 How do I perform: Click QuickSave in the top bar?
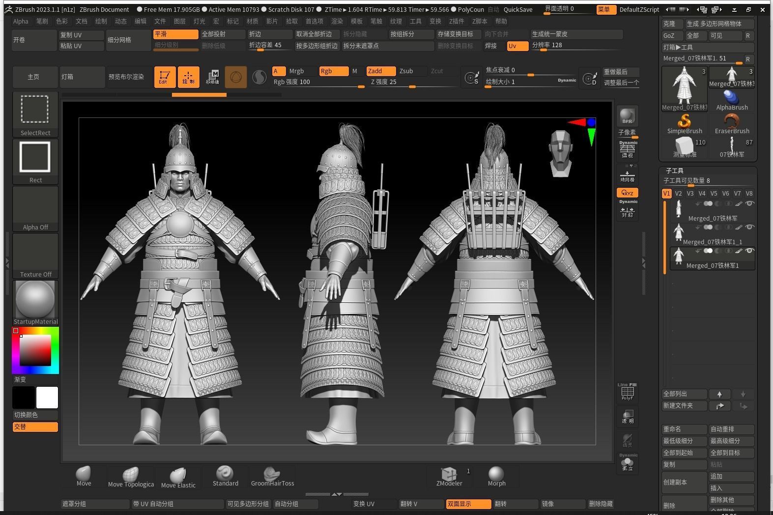(x=518, y=9)
